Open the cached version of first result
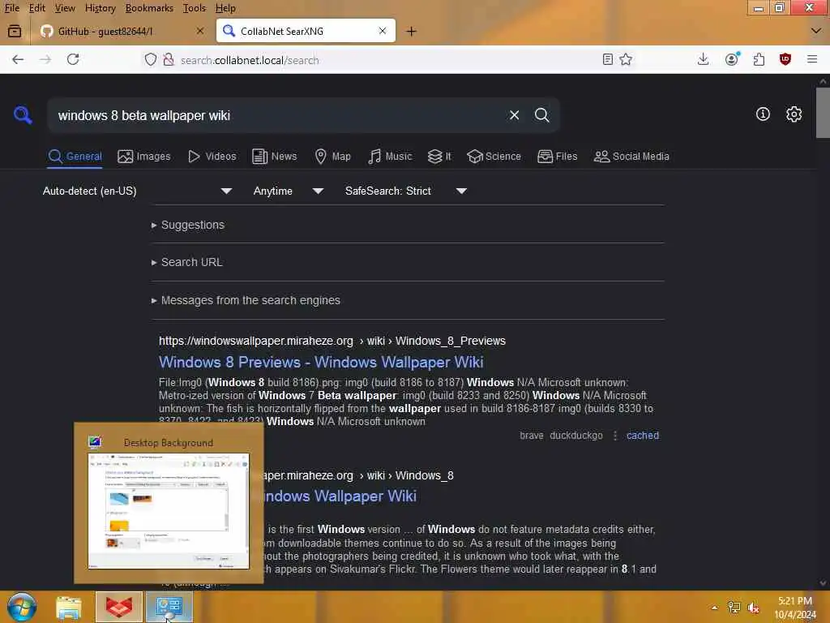 [x=643, y=436]
